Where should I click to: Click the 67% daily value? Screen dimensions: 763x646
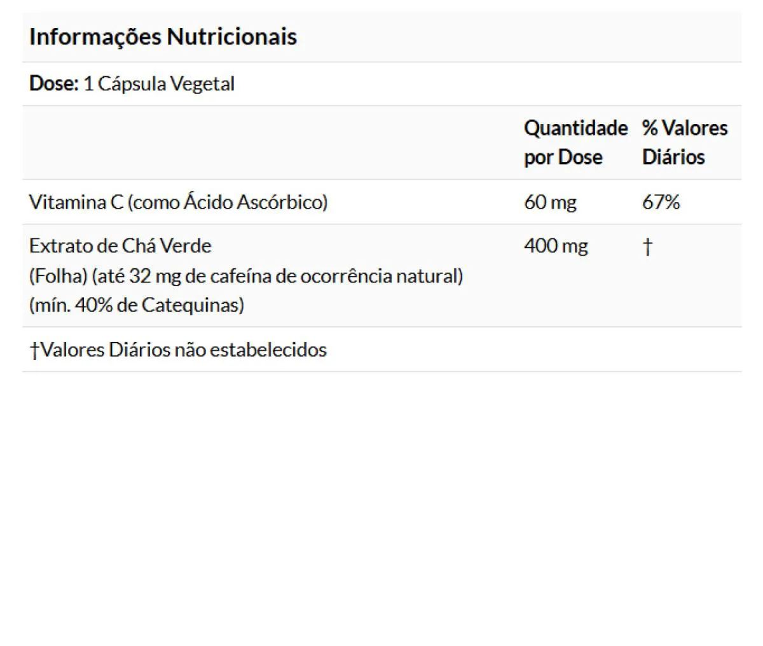tap(661, 202)
